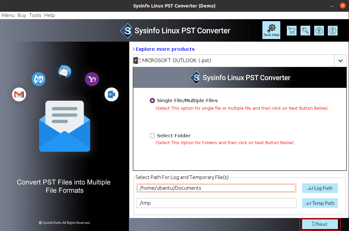Select the Select Folder radio button
This screenshot has height=231, width=349.
pos(152,136)
